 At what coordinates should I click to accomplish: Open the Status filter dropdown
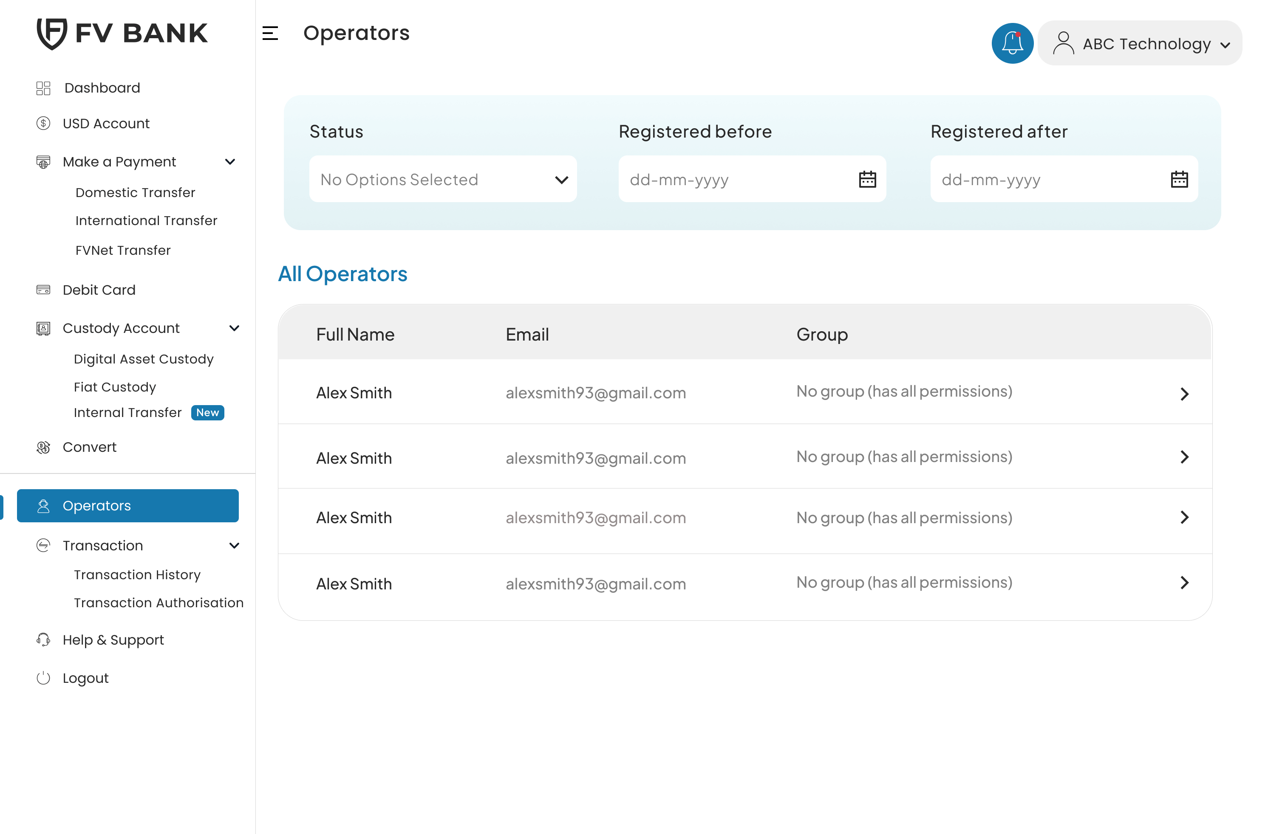click(x=443, y=179)
